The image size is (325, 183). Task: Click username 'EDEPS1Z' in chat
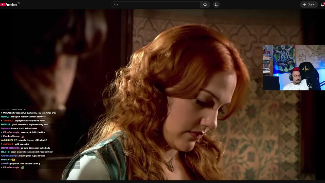click(x=6, y=125)
